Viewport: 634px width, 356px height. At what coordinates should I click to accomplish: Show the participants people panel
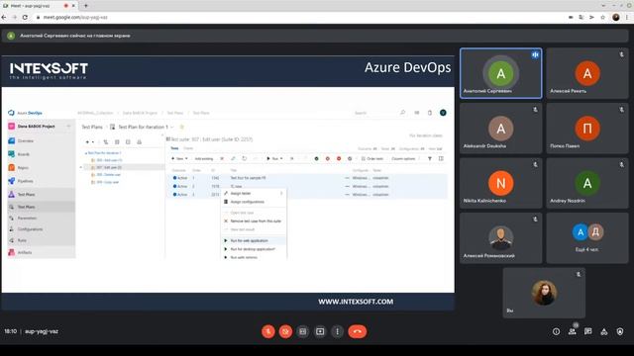coord(573,331)
